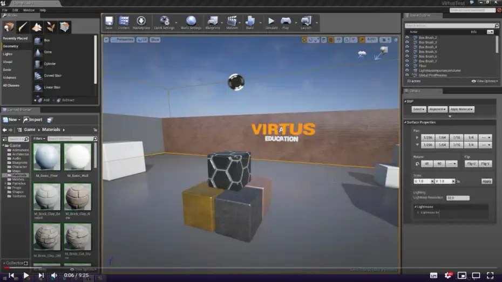Select the Add brush type radio
This screenshot has height=282, width=502.
click(x=35, y=100)
